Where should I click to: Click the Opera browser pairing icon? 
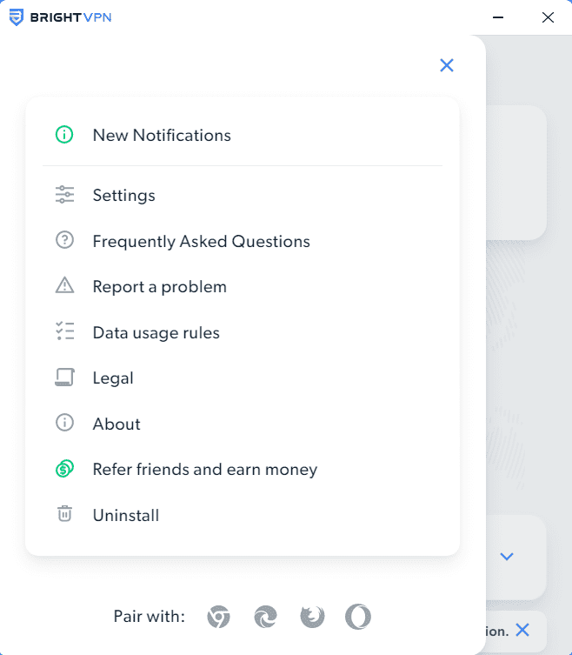coord(358,617)
